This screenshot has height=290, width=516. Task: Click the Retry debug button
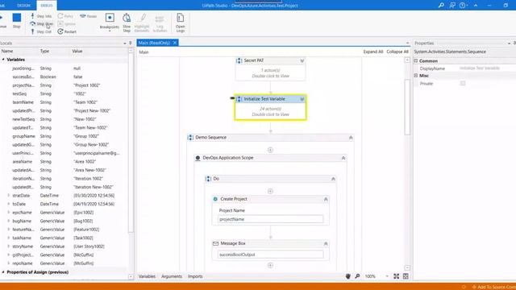point(65,16)
